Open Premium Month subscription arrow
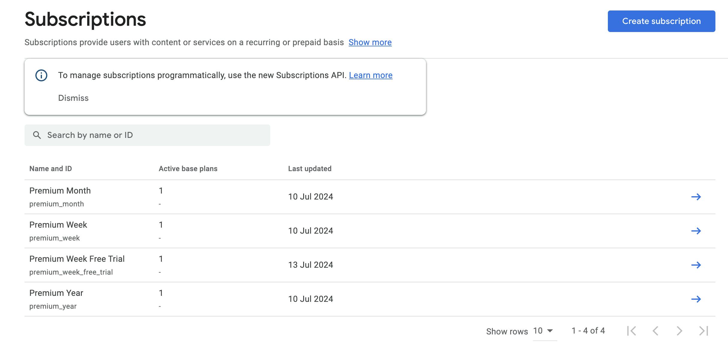This screenshot has width=728, height=344. click(x=696, y=197)
